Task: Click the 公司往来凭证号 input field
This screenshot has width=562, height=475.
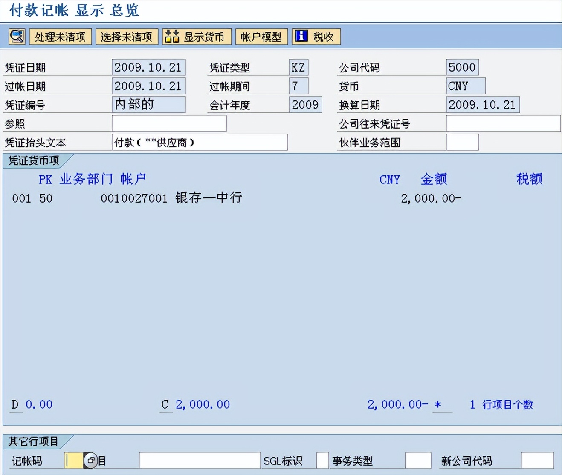Action: point(503,123)
